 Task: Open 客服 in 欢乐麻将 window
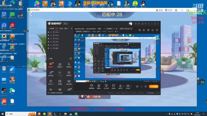tap(159, 10)
